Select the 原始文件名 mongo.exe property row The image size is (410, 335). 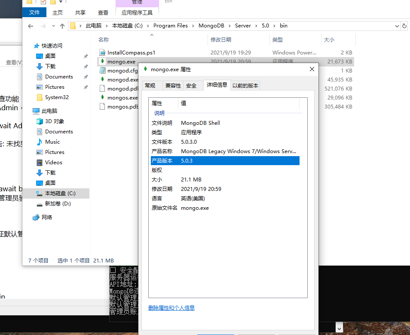(225, 208)
